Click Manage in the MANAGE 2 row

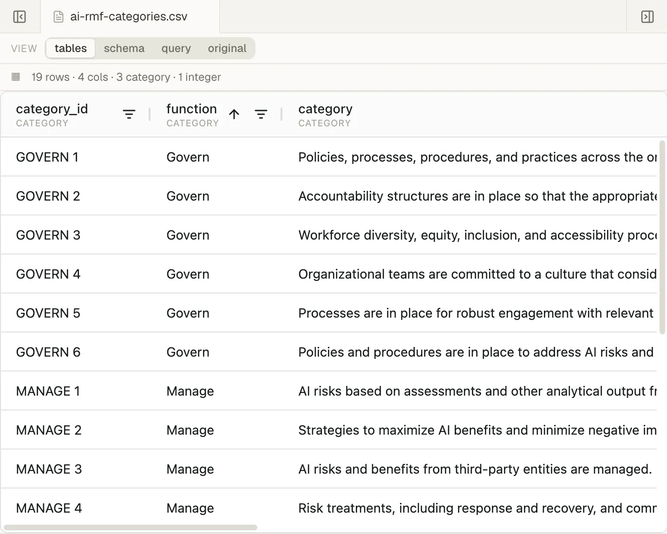[x=190, y=430]
